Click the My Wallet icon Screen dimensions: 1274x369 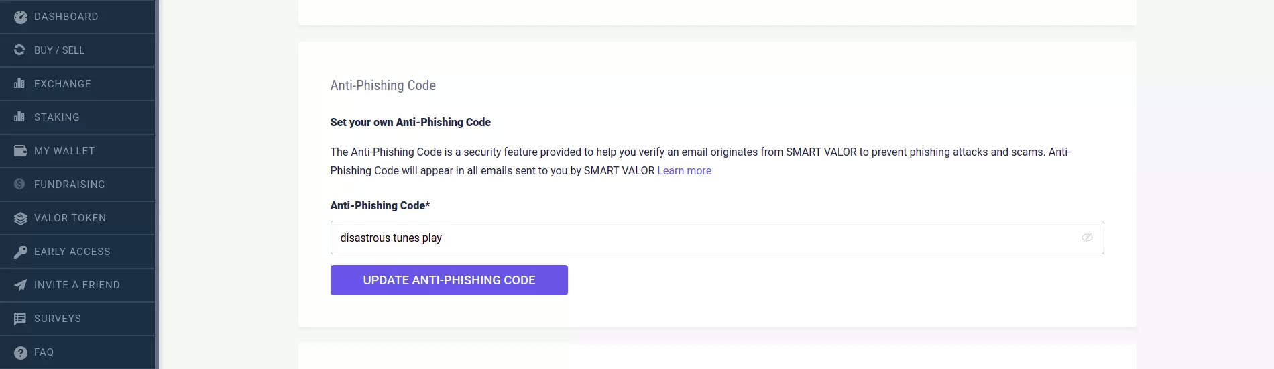pyautogui.click(x=21, y=150)
